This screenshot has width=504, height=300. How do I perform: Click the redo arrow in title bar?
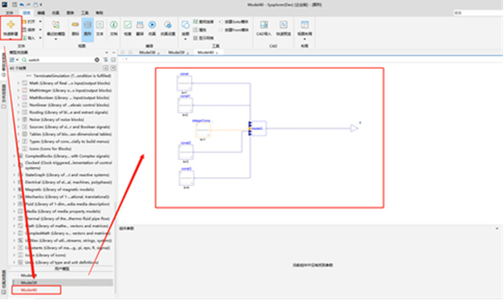[29, 5]
